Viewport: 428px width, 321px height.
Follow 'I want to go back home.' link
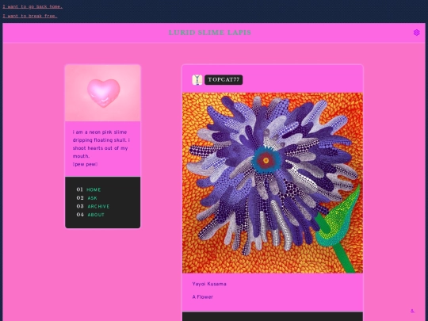(32, 6)
